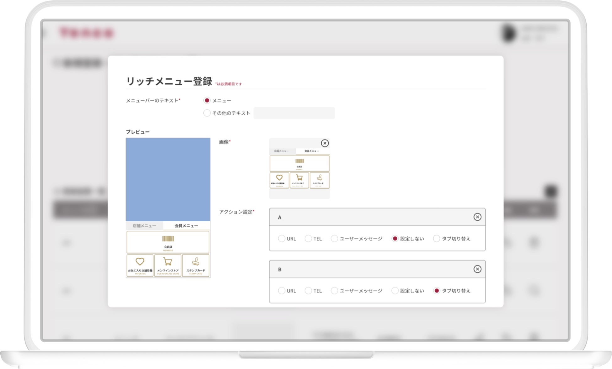Click the barcode membership card icon in preview
612x369 pixels.
click(168, 239)
